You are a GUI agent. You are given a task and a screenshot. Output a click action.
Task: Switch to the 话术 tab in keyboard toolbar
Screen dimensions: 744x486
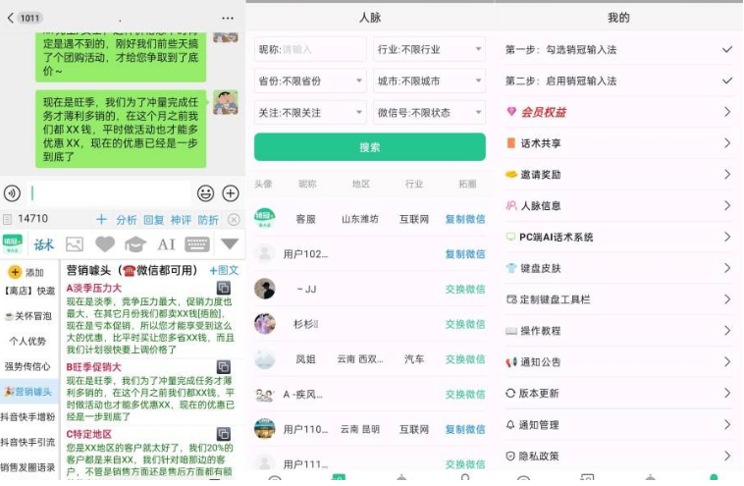[44, 244]
